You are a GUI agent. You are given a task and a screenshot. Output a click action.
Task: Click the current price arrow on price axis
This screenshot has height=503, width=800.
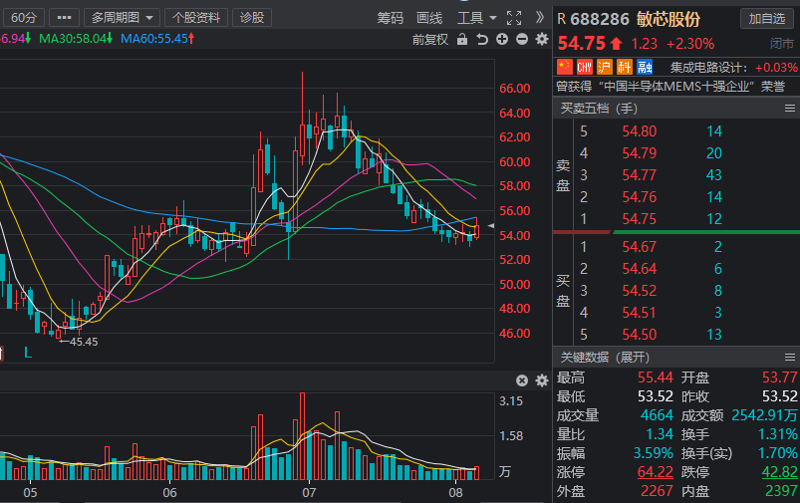pos(491,225)
